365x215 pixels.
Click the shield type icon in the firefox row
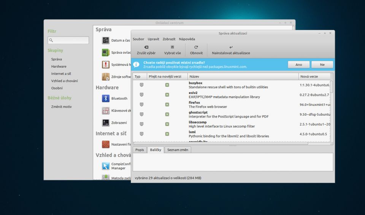pos(141,105)
